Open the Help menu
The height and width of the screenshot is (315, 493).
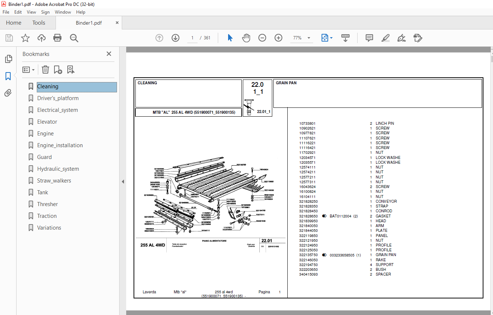pos(81,12)
